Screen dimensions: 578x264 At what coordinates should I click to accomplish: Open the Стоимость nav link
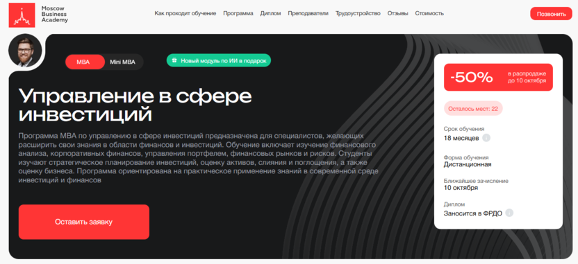coord(429,13)
